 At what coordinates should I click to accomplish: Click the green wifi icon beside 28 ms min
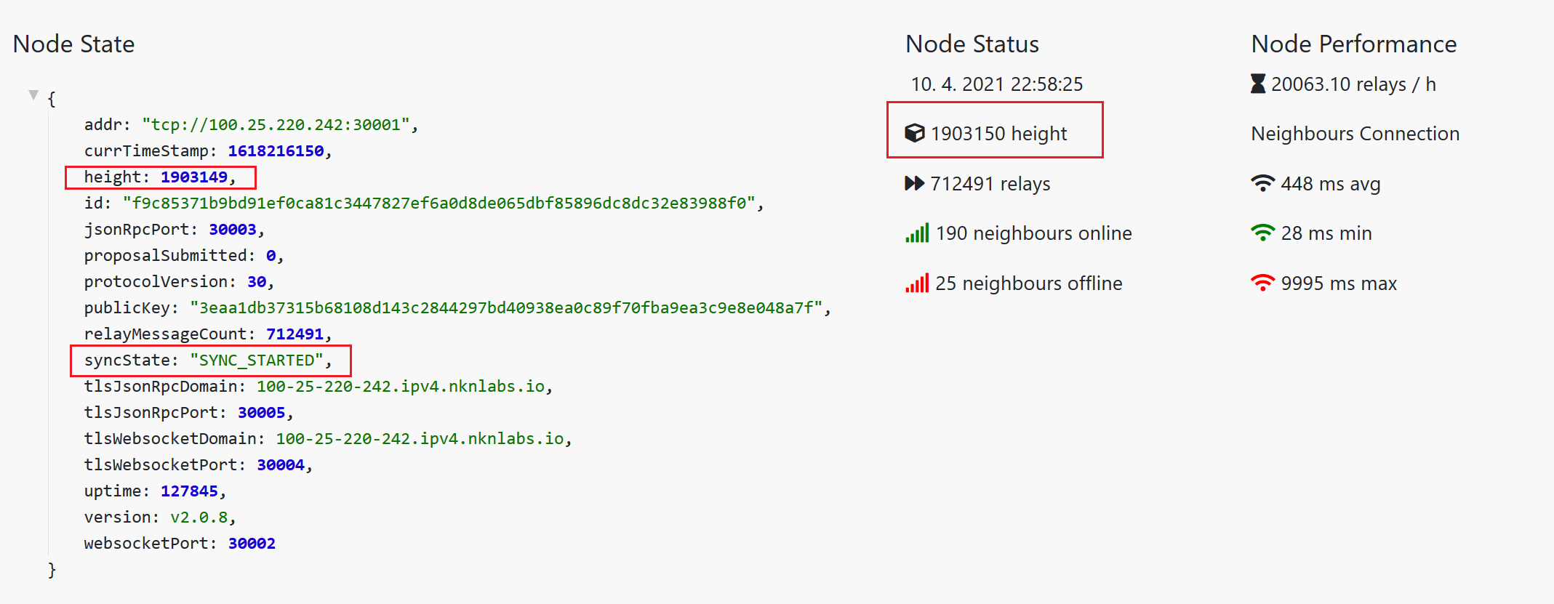[x=1263, y=233]
